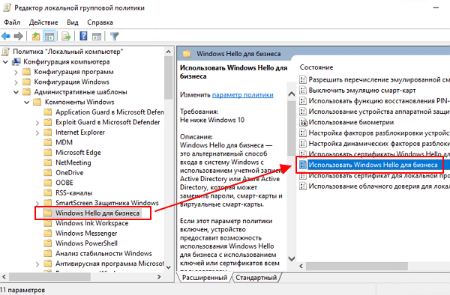Expand the Антивирусная программа Microsoft node

(37, 264)
